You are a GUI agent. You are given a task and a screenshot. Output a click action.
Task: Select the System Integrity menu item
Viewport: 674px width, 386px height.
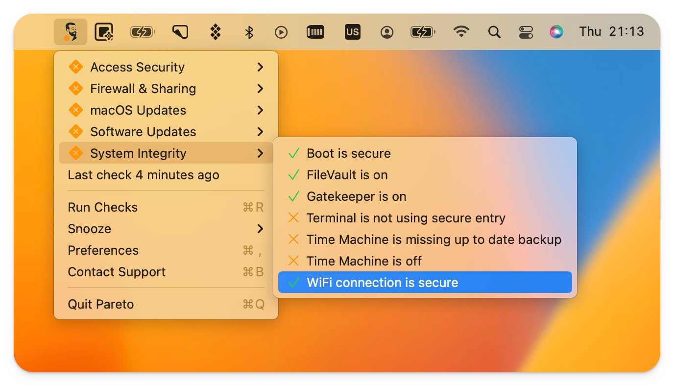[x=166, y=153]
